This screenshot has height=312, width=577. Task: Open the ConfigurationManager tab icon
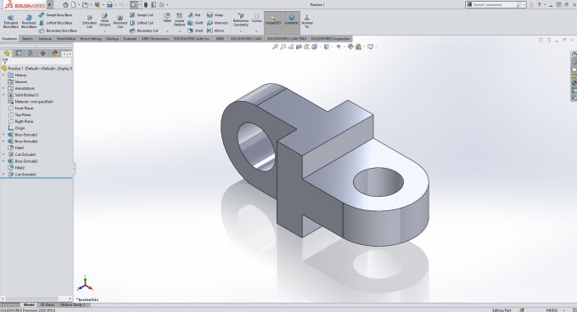31,53
